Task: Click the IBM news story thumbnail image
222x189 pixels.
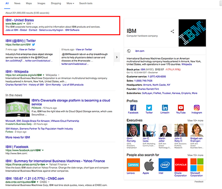Action: pos(18,107)
